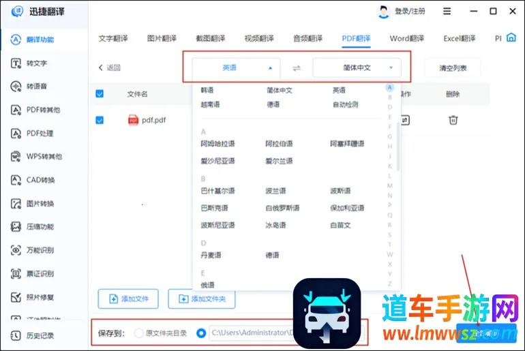Click the language list scrollbar

pyautogui.click(x=397, y=147)
